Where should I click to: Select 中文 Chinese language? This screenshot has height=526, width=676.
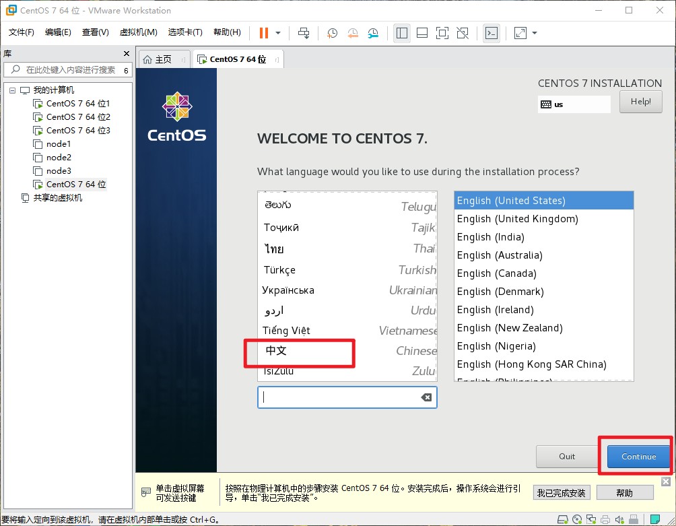[347, 350]
